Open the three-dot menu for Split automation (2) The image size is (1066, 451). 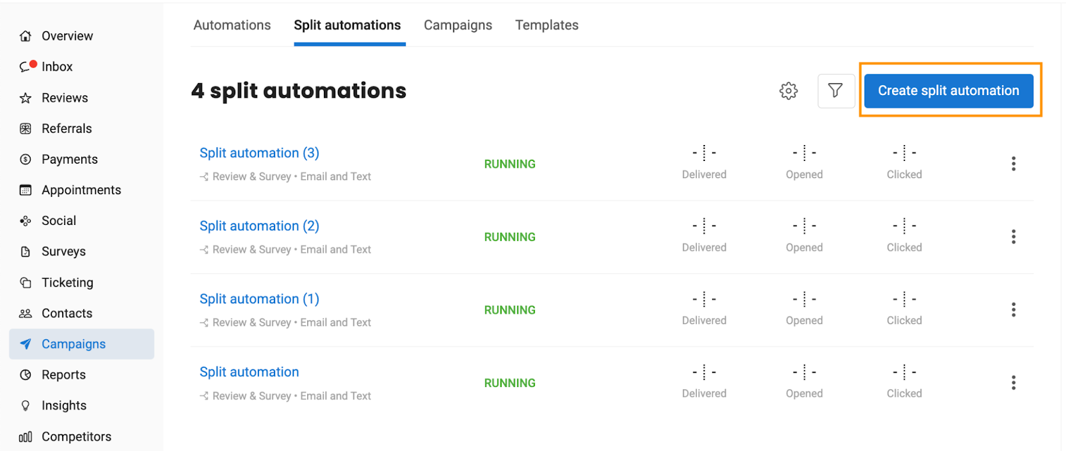tap(1013, 237)
